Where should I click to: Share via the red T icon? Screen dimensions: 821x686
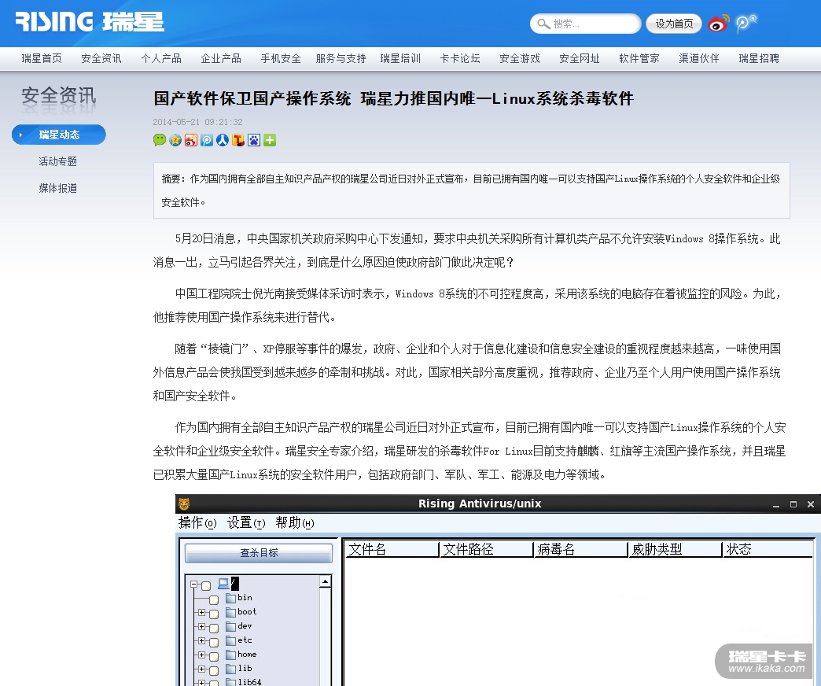pyautogui.click(x=238, y=140)
